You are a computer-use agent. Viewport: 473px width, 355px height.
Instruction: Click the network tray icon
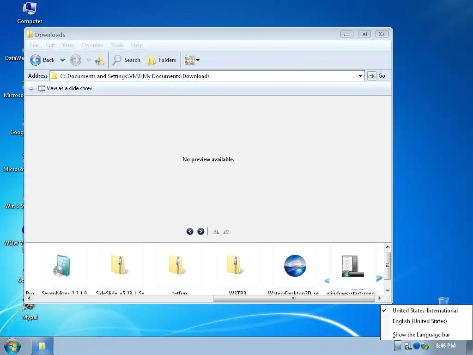tap(408, 346)
